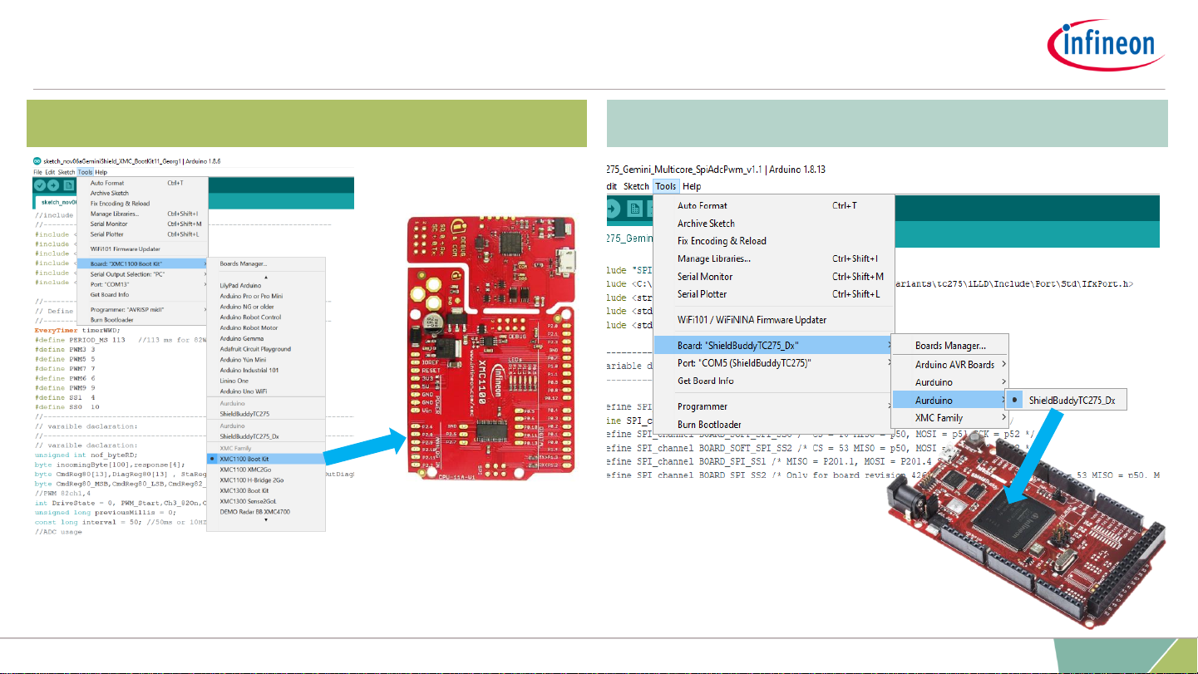Click the Upload arrow icon in right Arduino window

[613, 209]
